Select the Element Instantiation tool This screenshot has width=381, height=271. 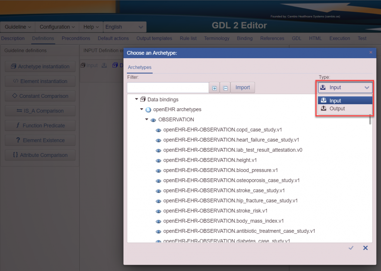coord(40,81)
